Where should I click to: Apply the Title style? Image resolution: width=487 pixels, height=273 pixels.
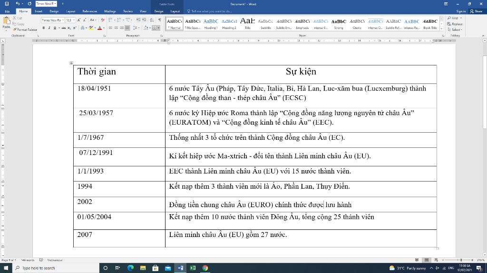247,24
